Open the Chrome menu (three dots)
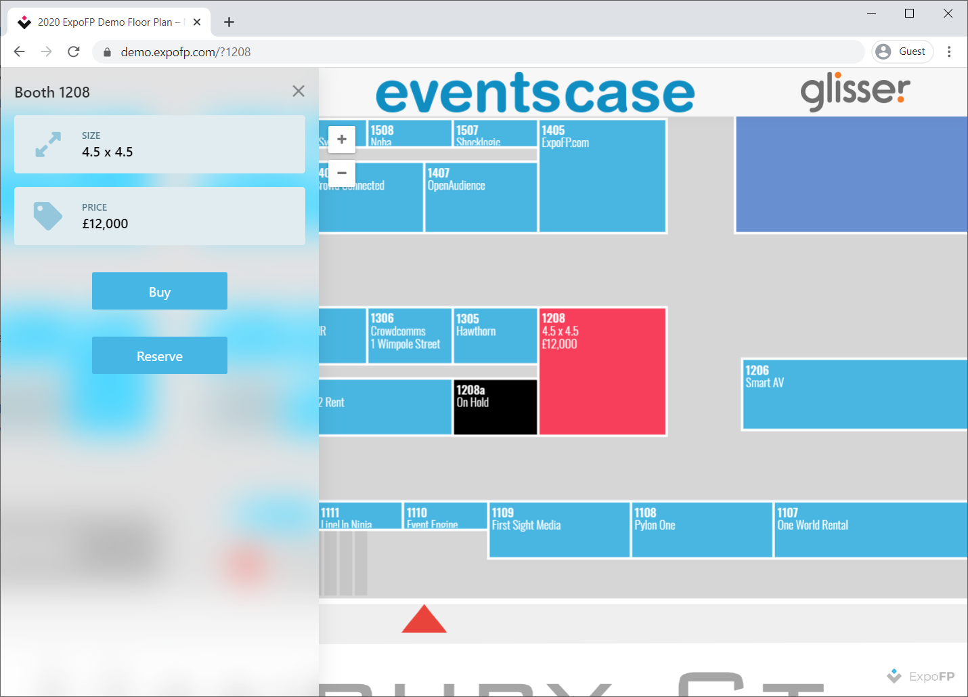Viewport: 968px width, 697px height. coord(949,51)
